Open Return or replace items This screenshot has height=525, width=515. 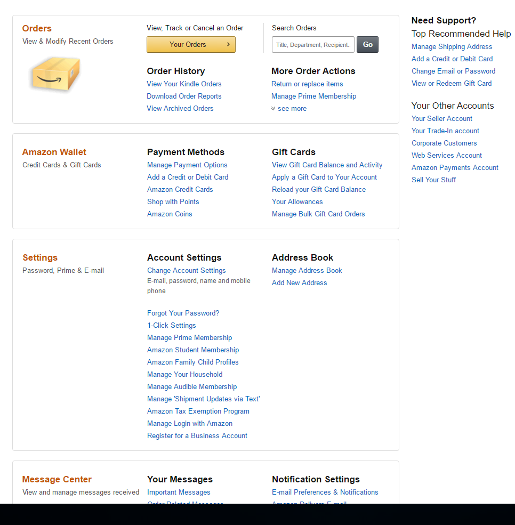(x=307, y=84)
